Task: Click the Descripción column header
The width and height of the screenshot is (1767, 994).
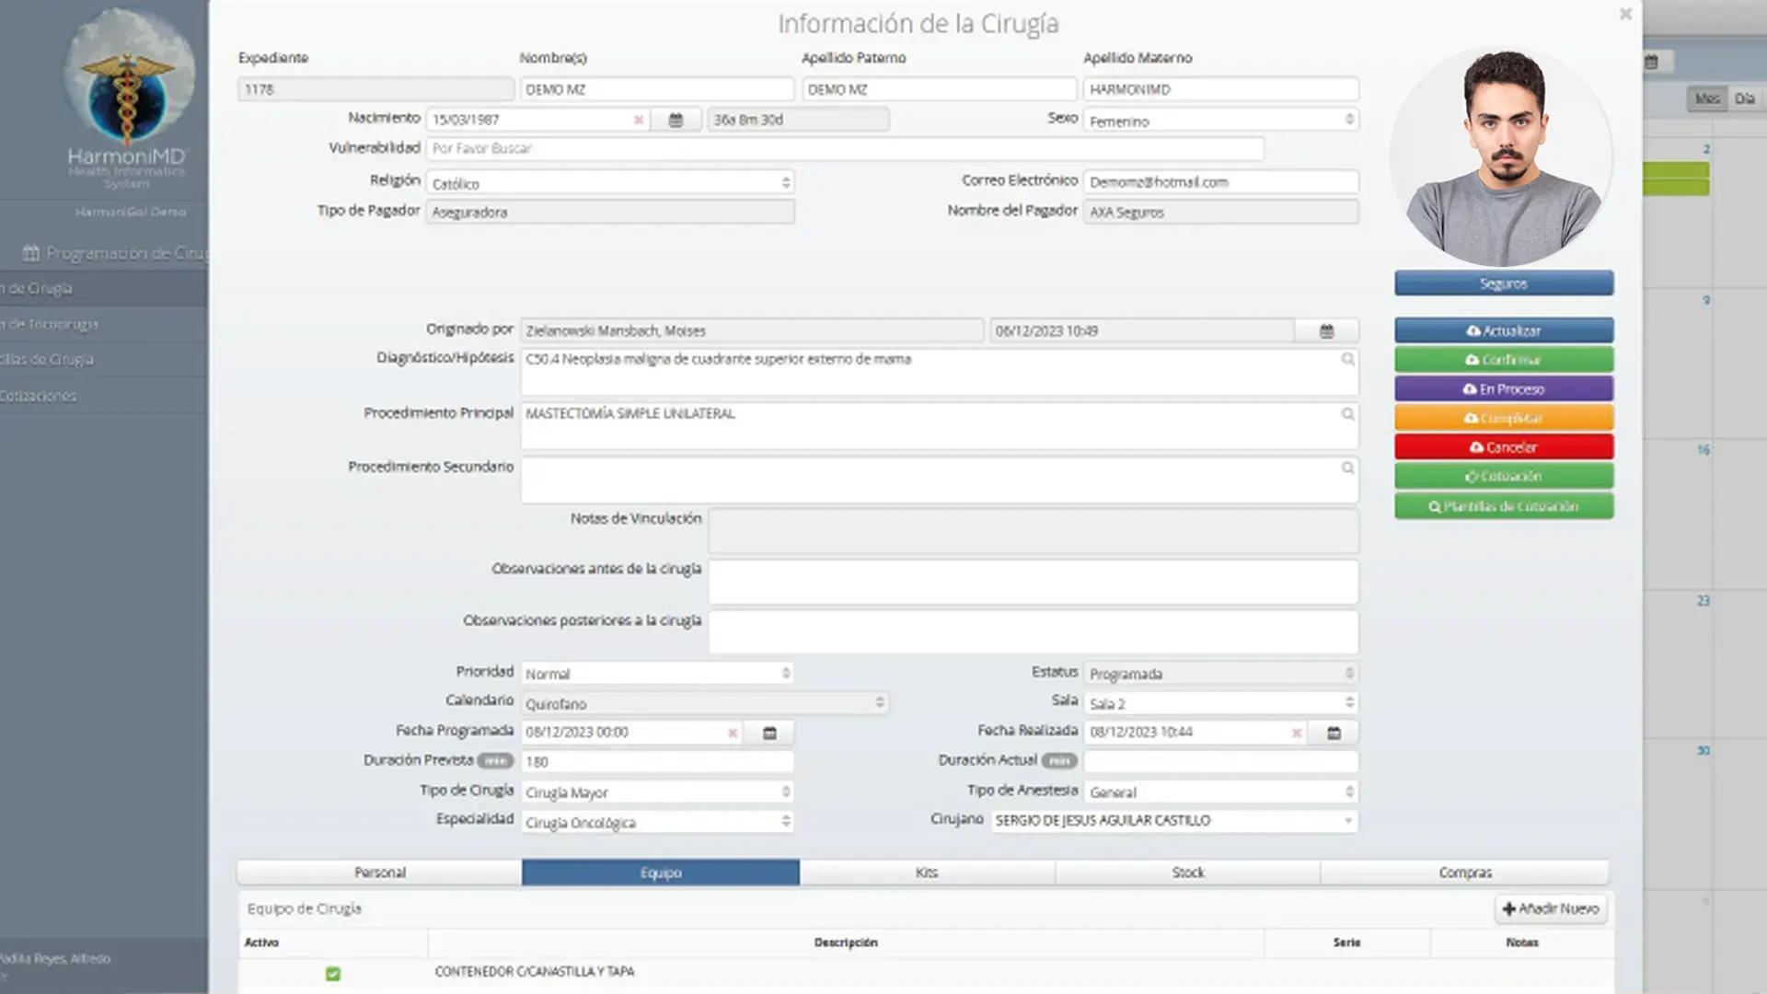Action: (x=846, y=942)
